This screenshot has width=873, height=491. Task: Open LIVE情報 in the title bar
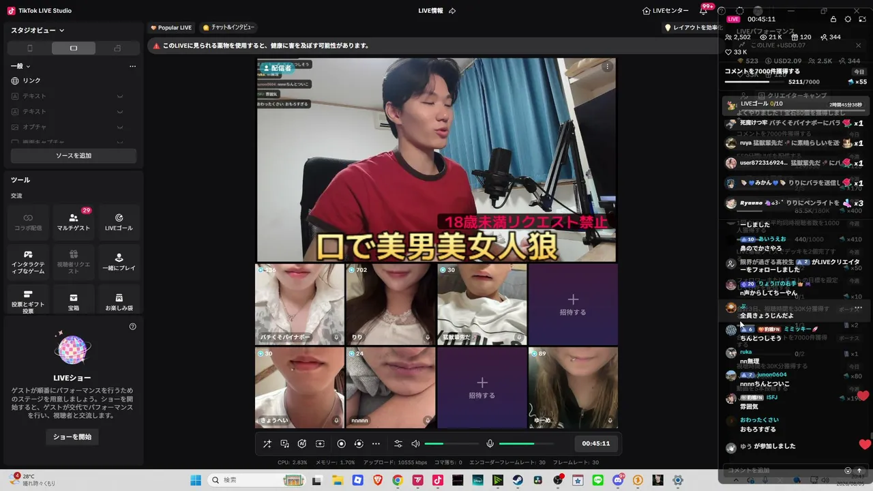pos(430,11)
